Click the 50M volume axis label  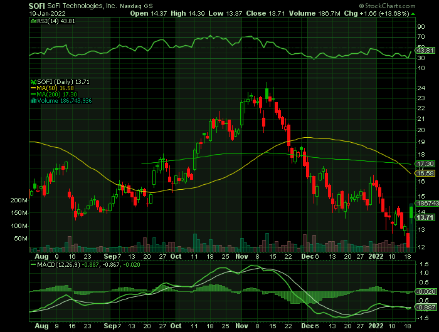click(x=21, y=239)
